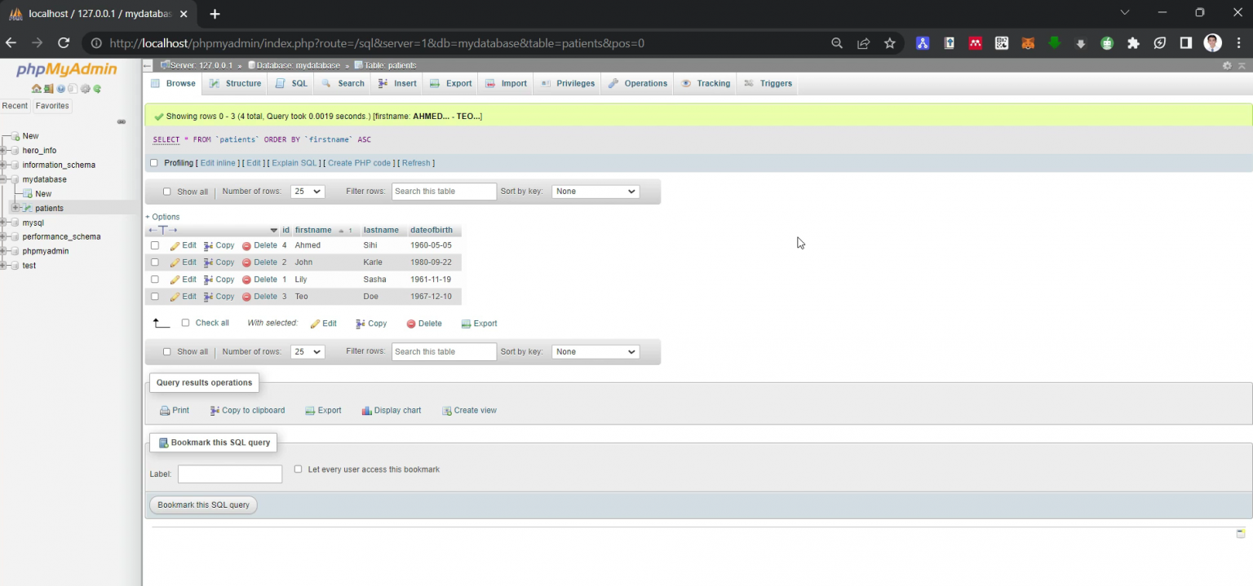Click the Create view icon
1253x586 pixels.
[446, 411]
